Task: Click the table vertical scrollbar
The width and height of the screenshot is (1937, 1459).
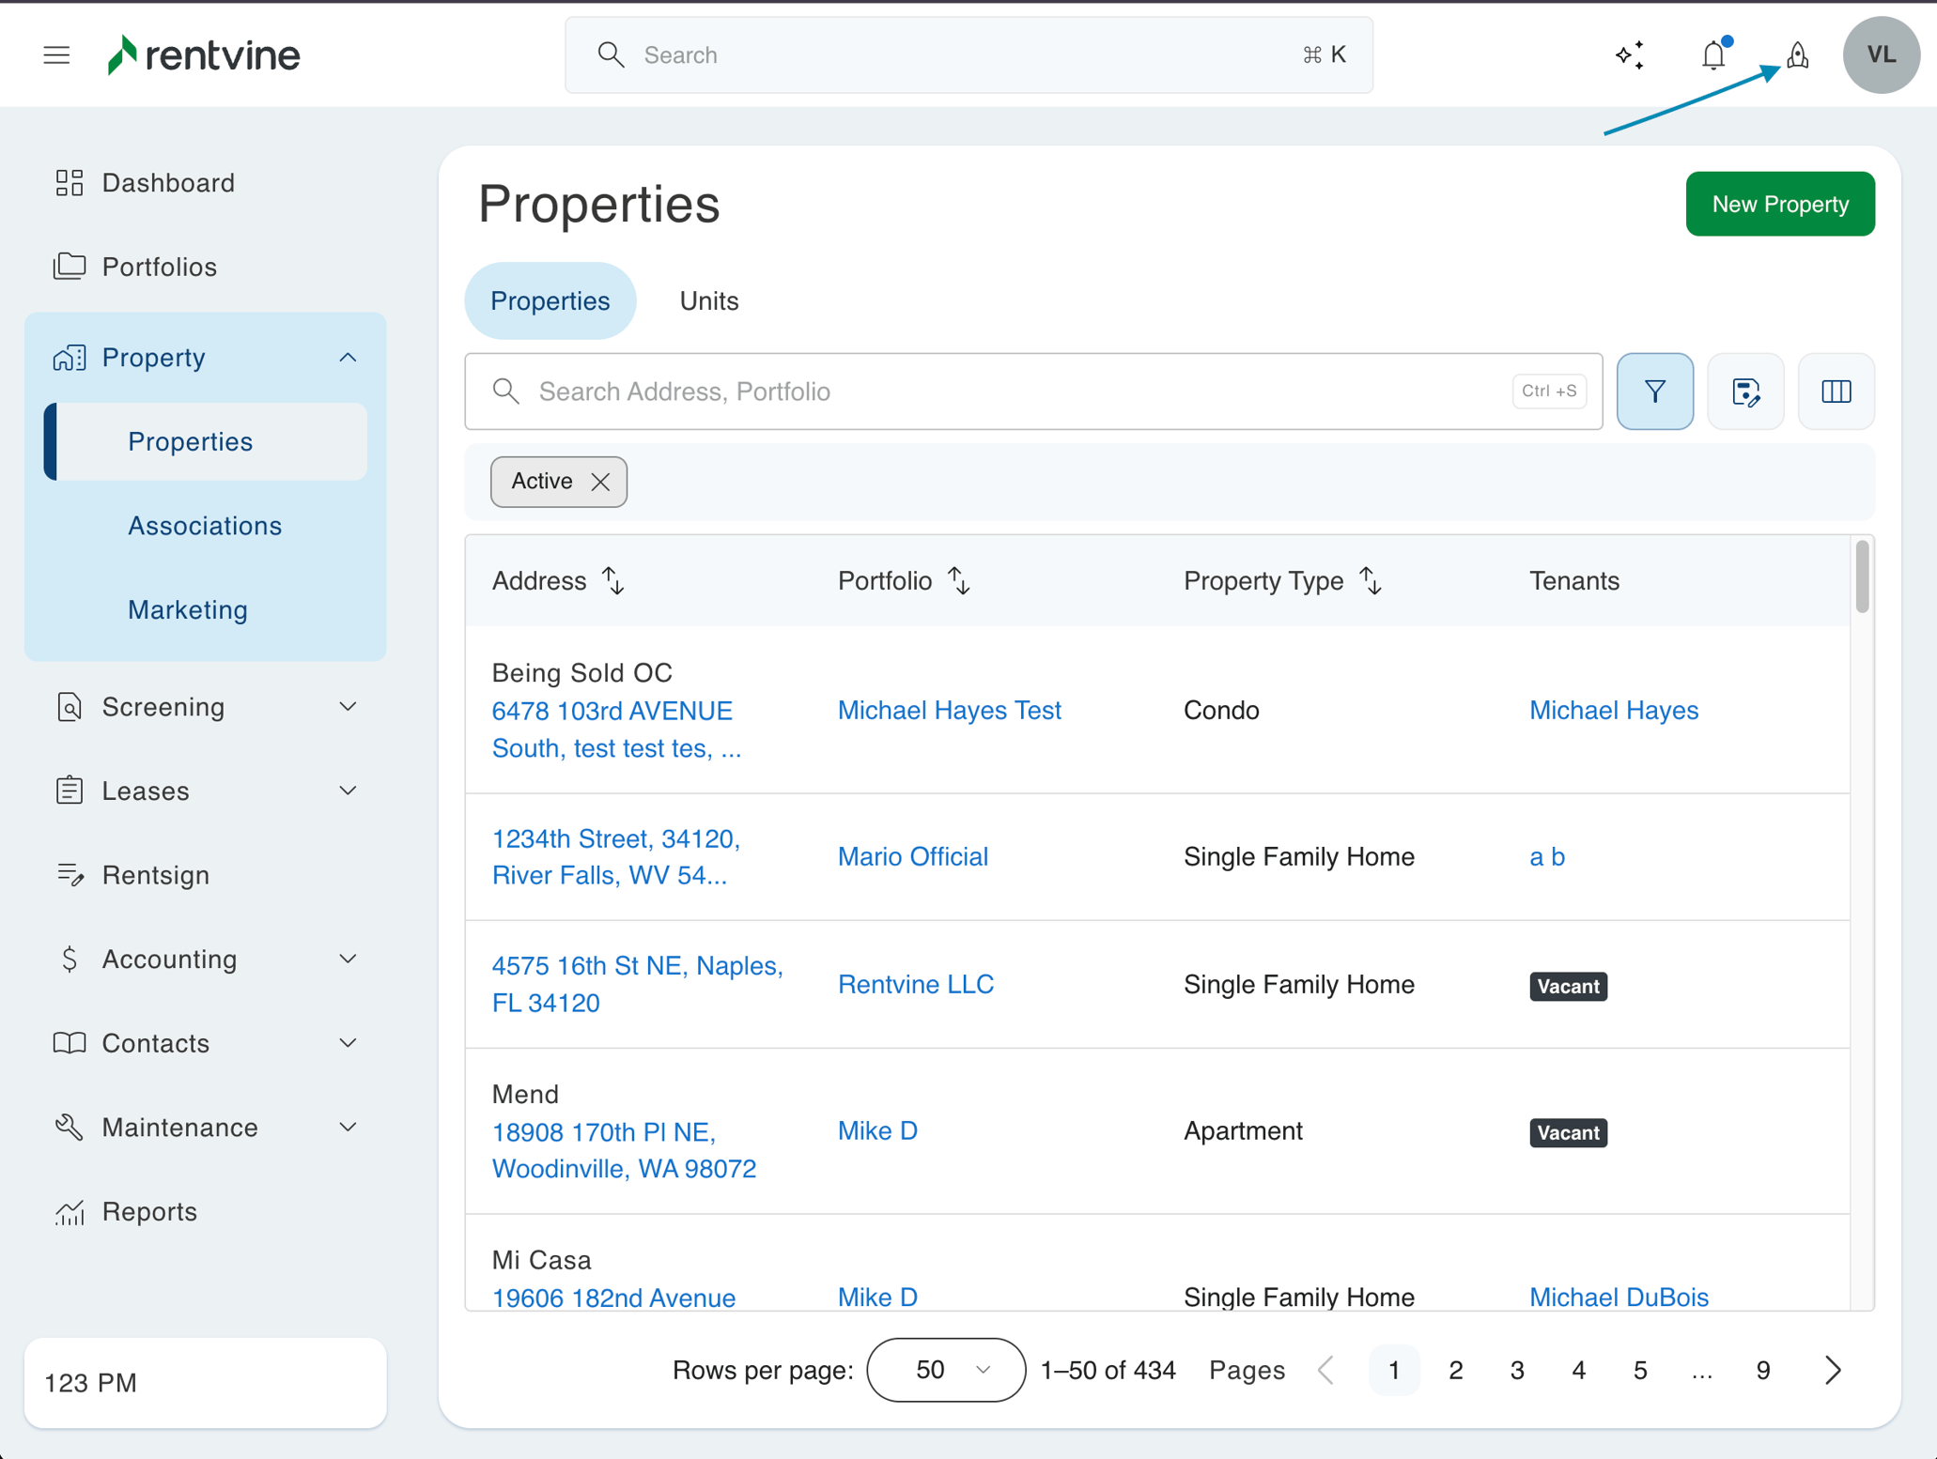Action: click(1861, 576)
